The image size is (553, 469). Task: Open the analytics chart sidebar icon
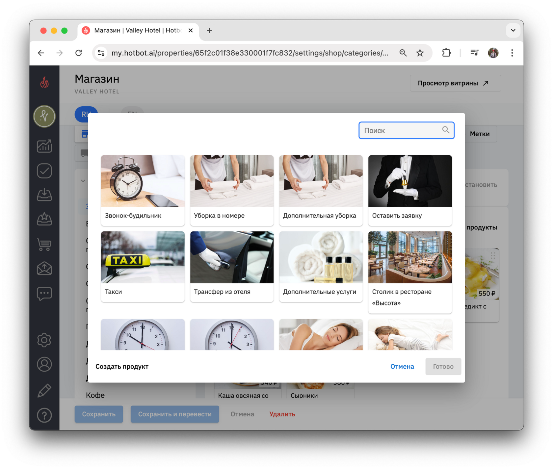[44, 146]
